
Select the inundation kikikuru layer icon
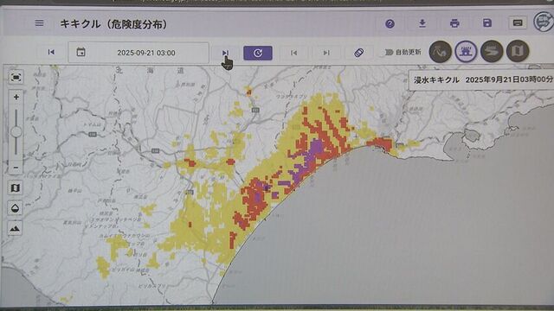[466, 52]
